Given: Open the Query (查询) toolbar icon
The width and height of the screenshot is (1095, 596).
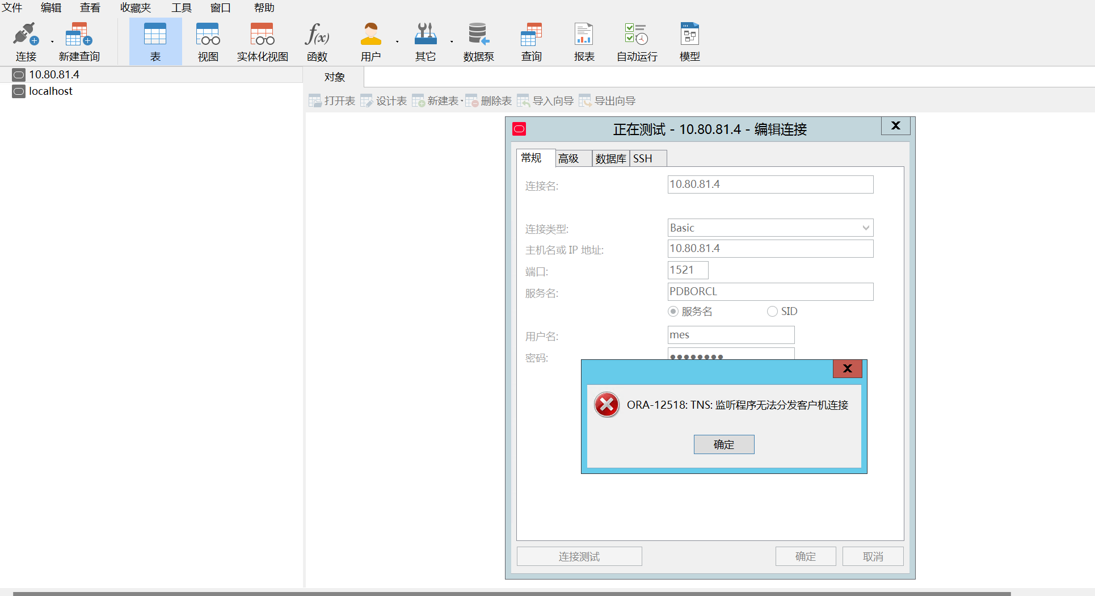Looking at the screenshot, I should [532, 34].
